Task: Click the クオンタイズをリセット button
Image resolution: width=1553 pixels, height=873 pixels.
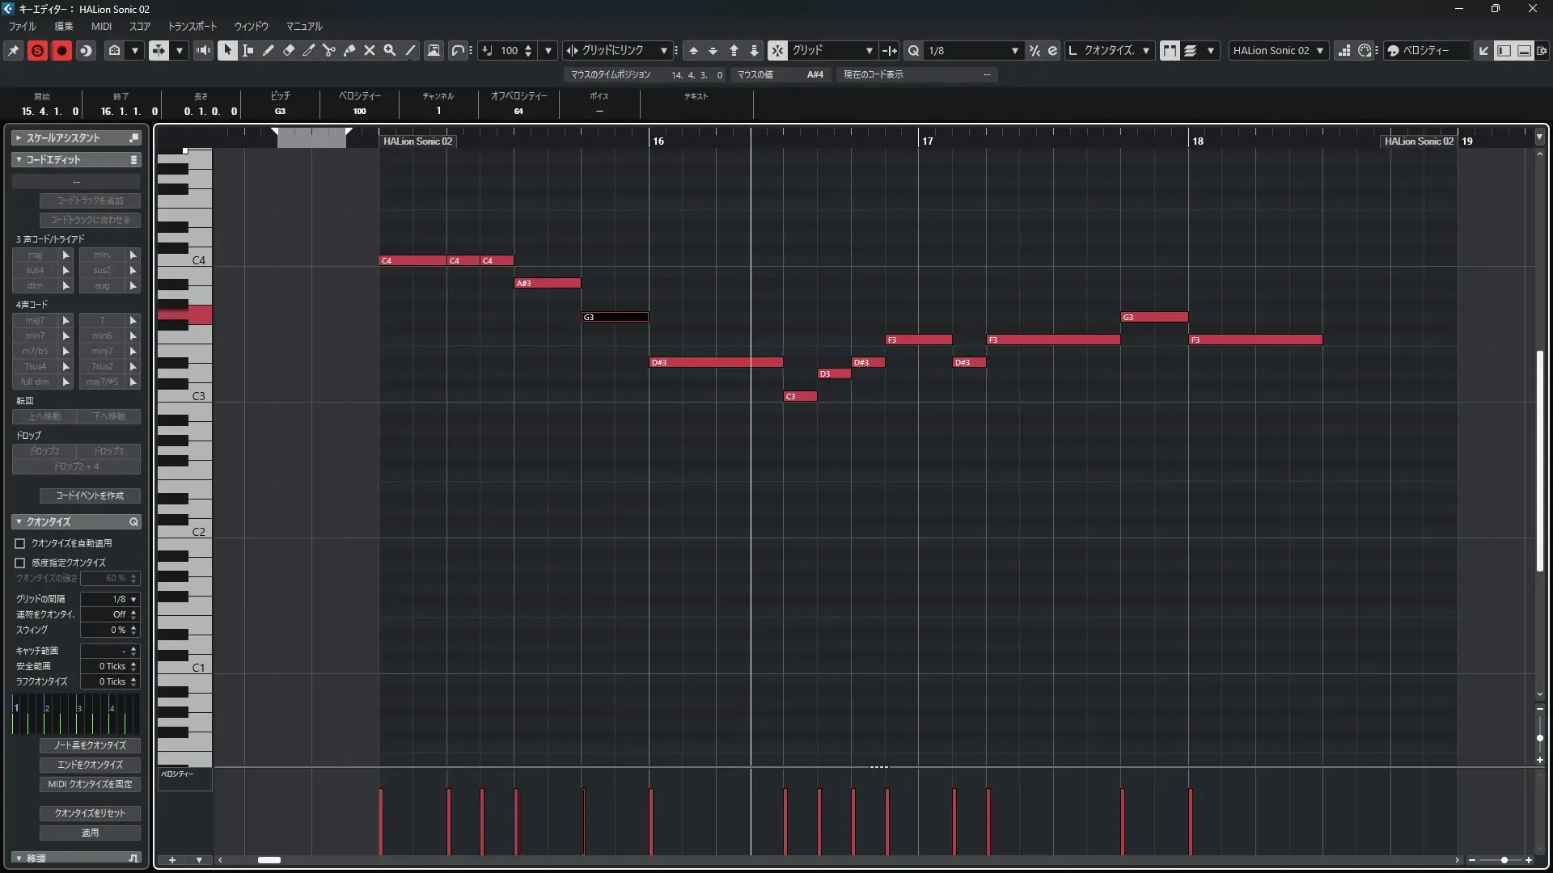Action: (x=90, y=813)
